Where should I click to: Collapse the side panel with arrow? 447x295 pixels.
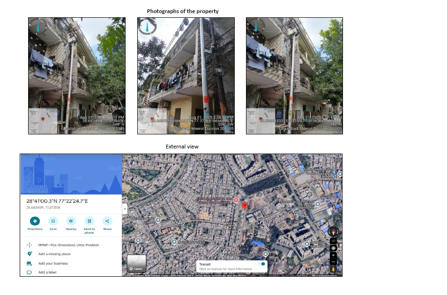point(124,208)
